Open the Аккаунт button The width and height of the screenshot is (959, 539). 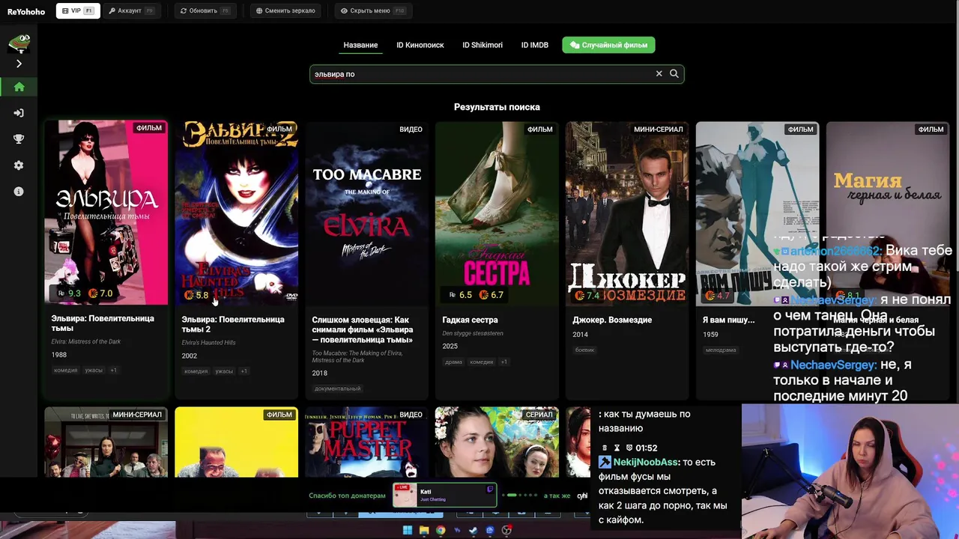click(x=130, y=11)
